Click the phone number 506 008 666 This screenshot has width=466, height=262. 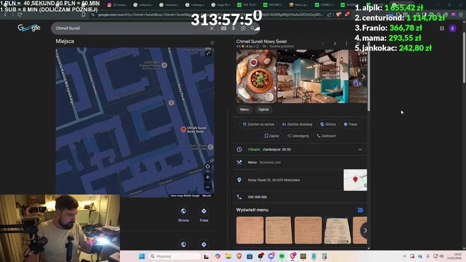[x=257, y=197]
